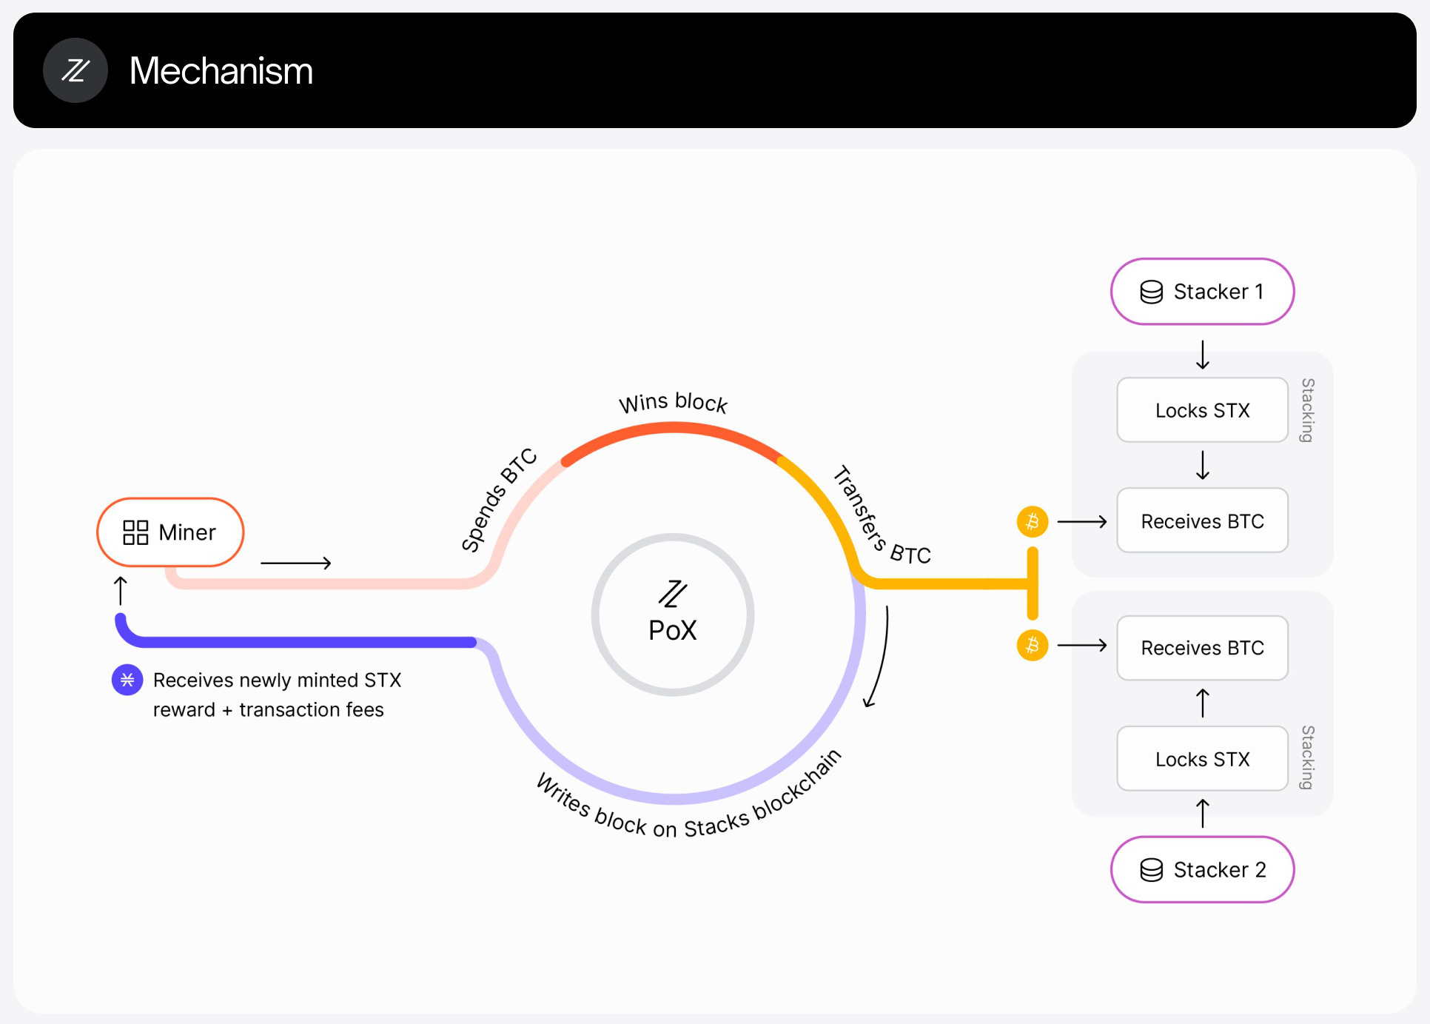Click the Stacker 1 database icon
Screen dimensions: 1430x1024
[1151, 292]
